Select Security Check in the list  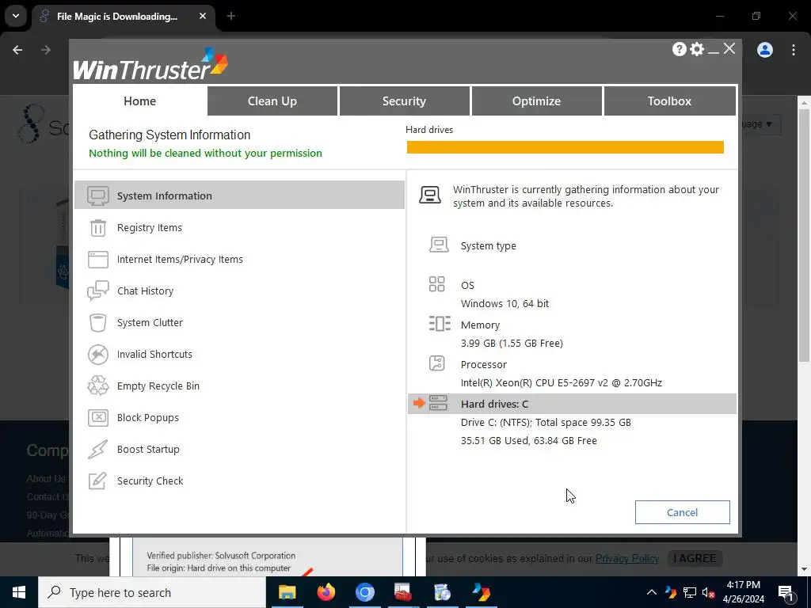coord(239,481)
